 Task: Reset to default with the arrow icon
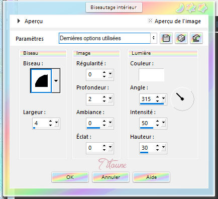pyautogui.click(x=196, y=38)
